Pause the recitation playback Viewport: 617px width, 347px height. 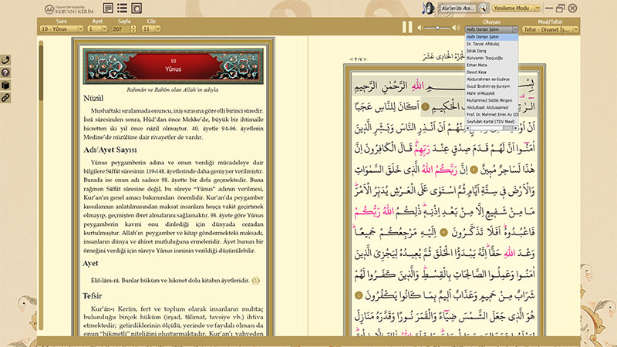[407, 27]
